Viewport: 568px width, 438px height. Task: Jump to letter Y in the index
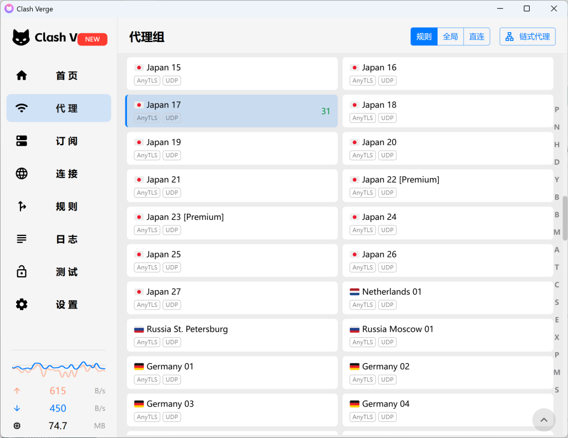coord(557,180)
